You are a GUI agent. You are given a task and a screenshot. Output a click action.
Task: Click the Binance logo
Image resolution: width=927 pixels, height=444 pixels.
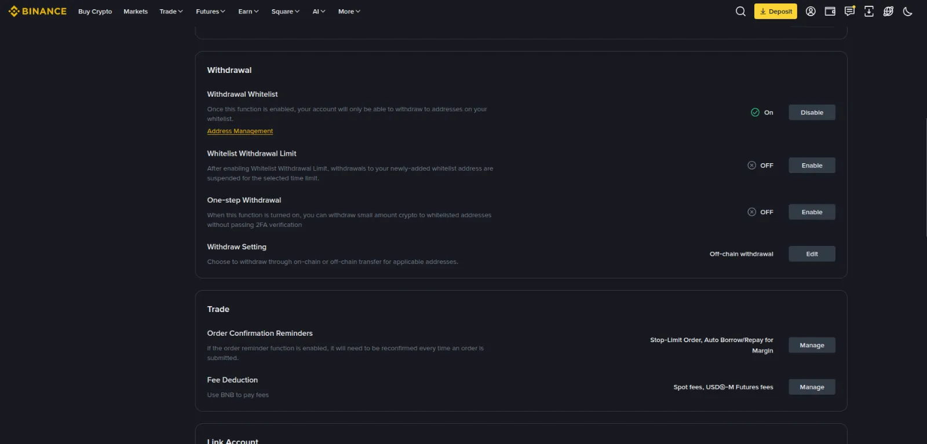(x=38, y=11)
